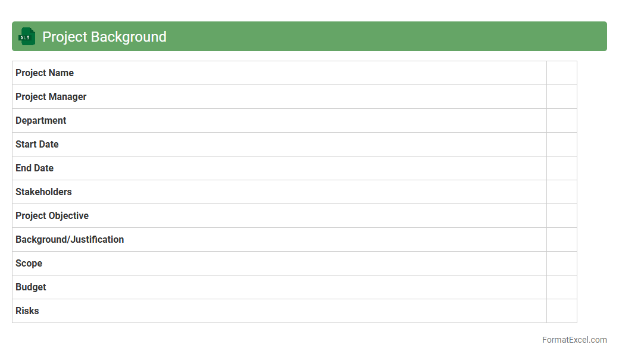Open the FormatExcel.com link
This screenshot has height=357, width=619.
(x=574, y=340)
